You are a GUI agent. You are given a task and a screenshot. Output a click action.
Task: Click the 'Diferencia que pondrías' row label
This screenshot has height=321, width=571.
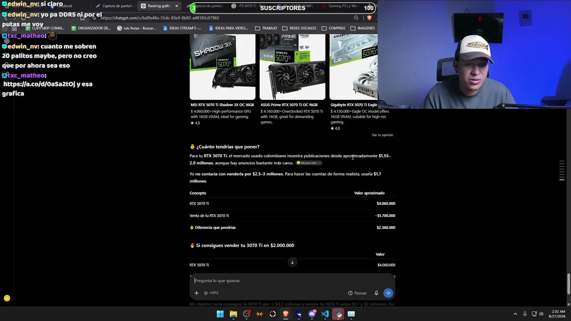(215, 228)
